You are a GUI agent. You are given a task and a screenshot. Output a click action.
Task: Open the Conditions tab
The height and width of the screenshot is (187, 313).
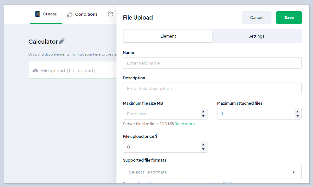(86, 14)
